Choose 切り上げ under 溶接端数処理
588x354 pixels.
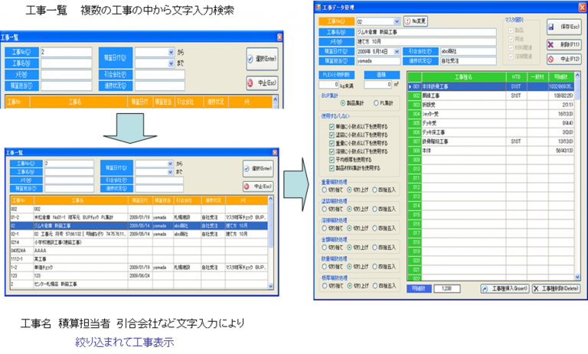tap(349, 228)
